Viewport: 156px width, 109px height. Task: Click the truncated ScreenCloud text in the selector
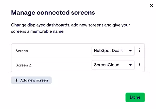(108, 65)
